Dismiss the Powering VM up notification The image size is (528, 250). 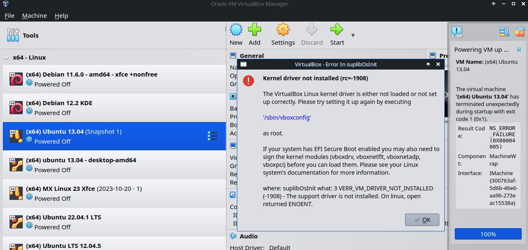519,50
